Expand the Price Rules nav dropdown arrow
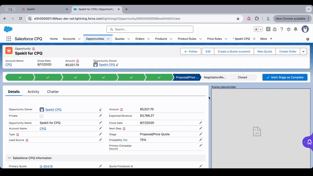Screen dimensions: 313x176 (226, 39)
